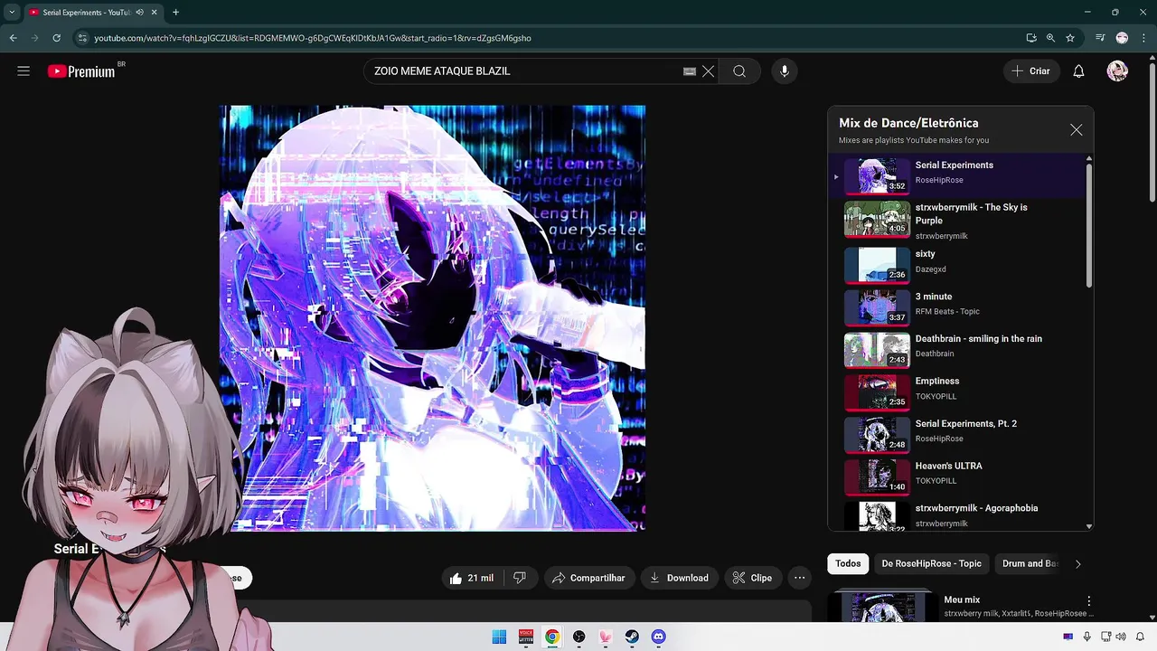Viewport: 1157px width, 651px height.
Task: Like the video with 21 mil likes
Action: [x=472, y=578]
